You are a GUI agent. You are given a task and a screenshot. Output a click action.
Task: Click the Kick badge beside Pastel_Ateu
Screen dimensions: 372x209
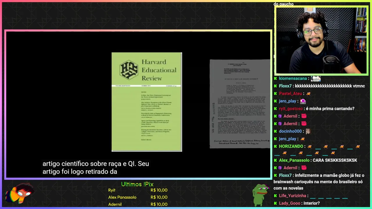pyautogui.click(x=275, y=93)
